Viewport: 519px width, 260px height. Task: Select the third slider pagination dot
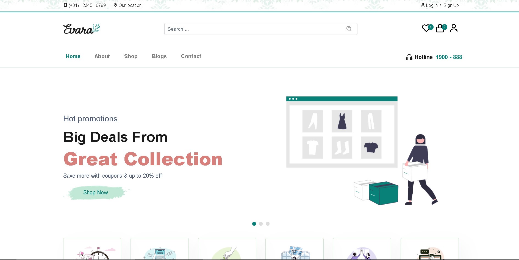[x=268, y=224]
